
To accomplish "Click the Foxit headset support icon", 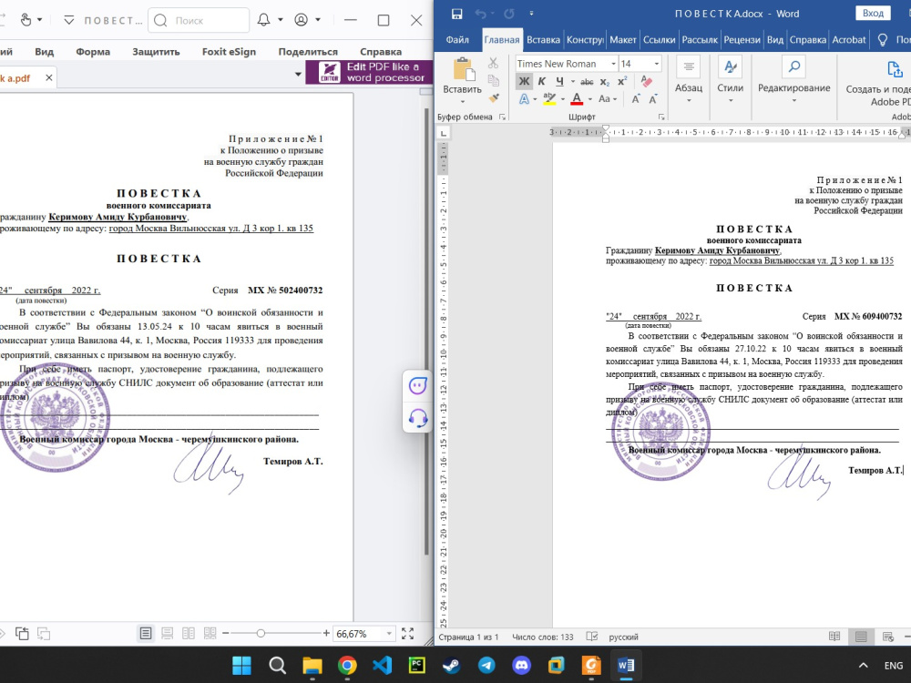I will (418, 418).
